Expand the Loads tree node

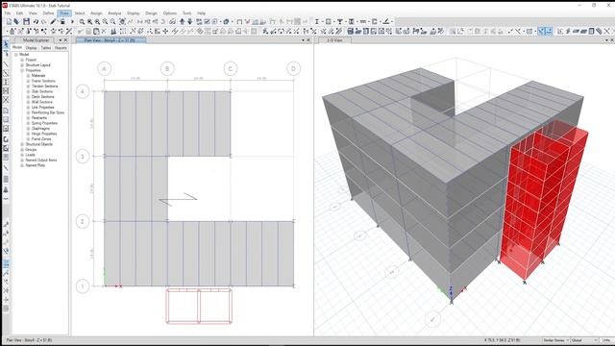(x=22, y=155)
